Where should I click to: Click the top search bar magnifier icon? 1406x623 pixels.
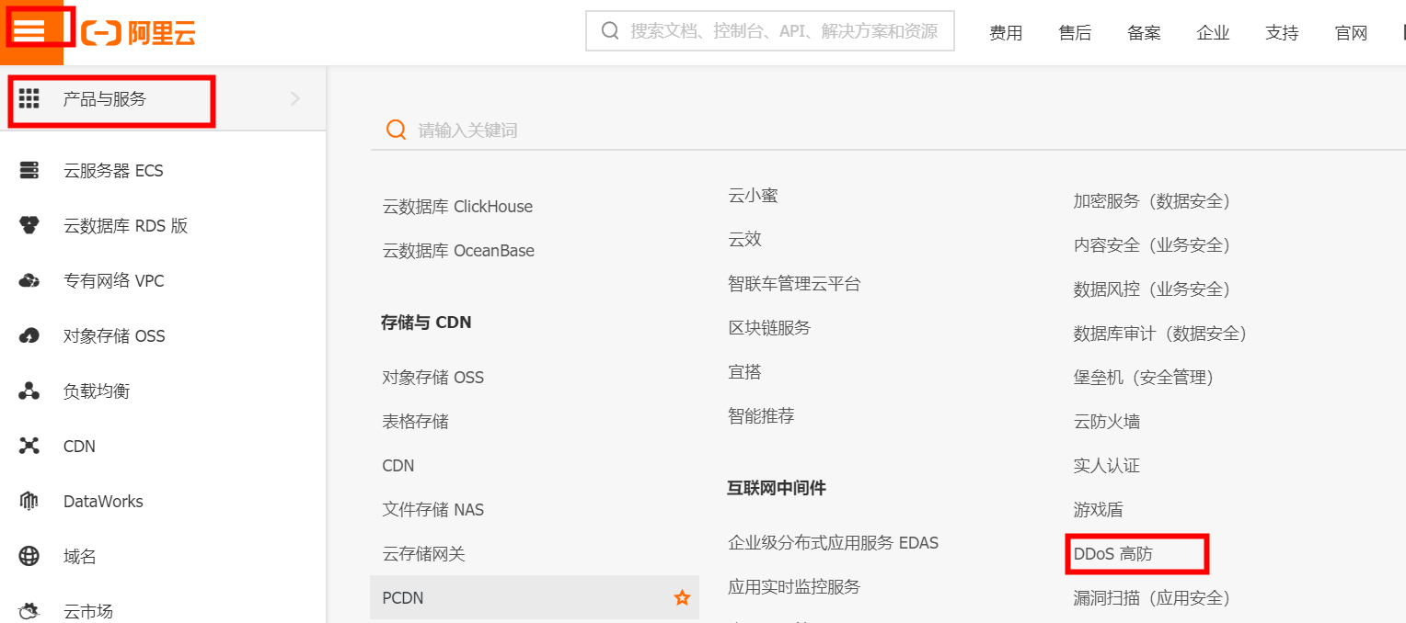point(610,31)
